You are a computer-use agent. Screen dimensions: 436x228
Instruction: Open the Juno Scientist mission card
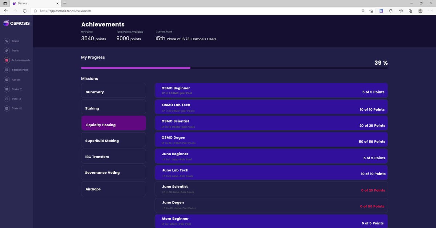[x=271, y=189]
